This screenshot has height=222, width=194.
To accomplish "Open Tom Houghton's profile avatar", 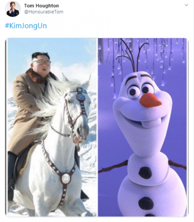I will pos(13,9).
